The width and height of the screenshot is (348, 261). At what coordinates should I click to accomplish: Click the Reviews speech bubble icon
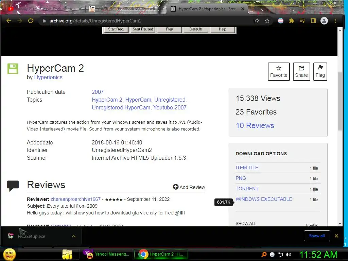point(13,186)
